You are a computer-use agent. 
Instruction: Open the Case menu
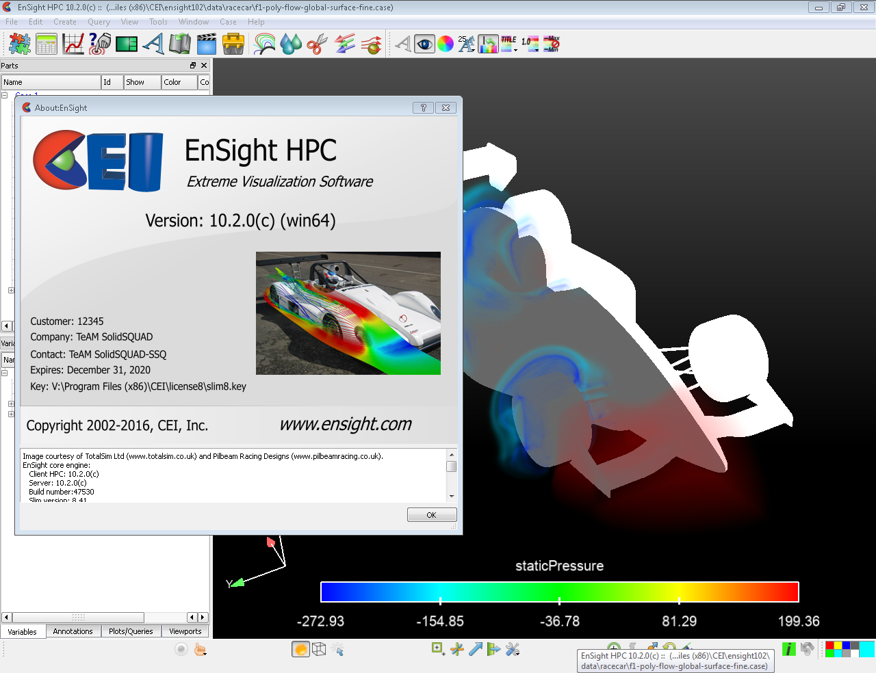(228, 22)
